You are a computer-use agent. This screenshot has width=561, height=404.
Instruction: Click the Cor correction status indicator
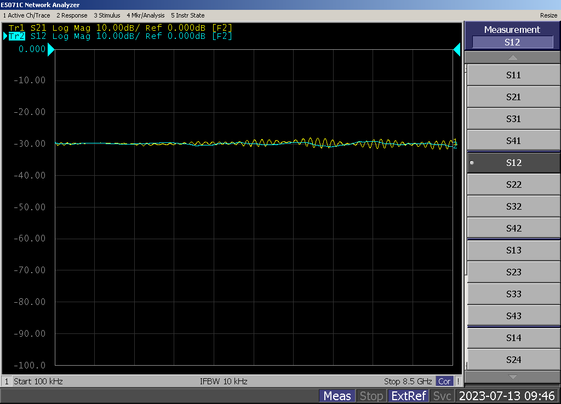[444, 381]
